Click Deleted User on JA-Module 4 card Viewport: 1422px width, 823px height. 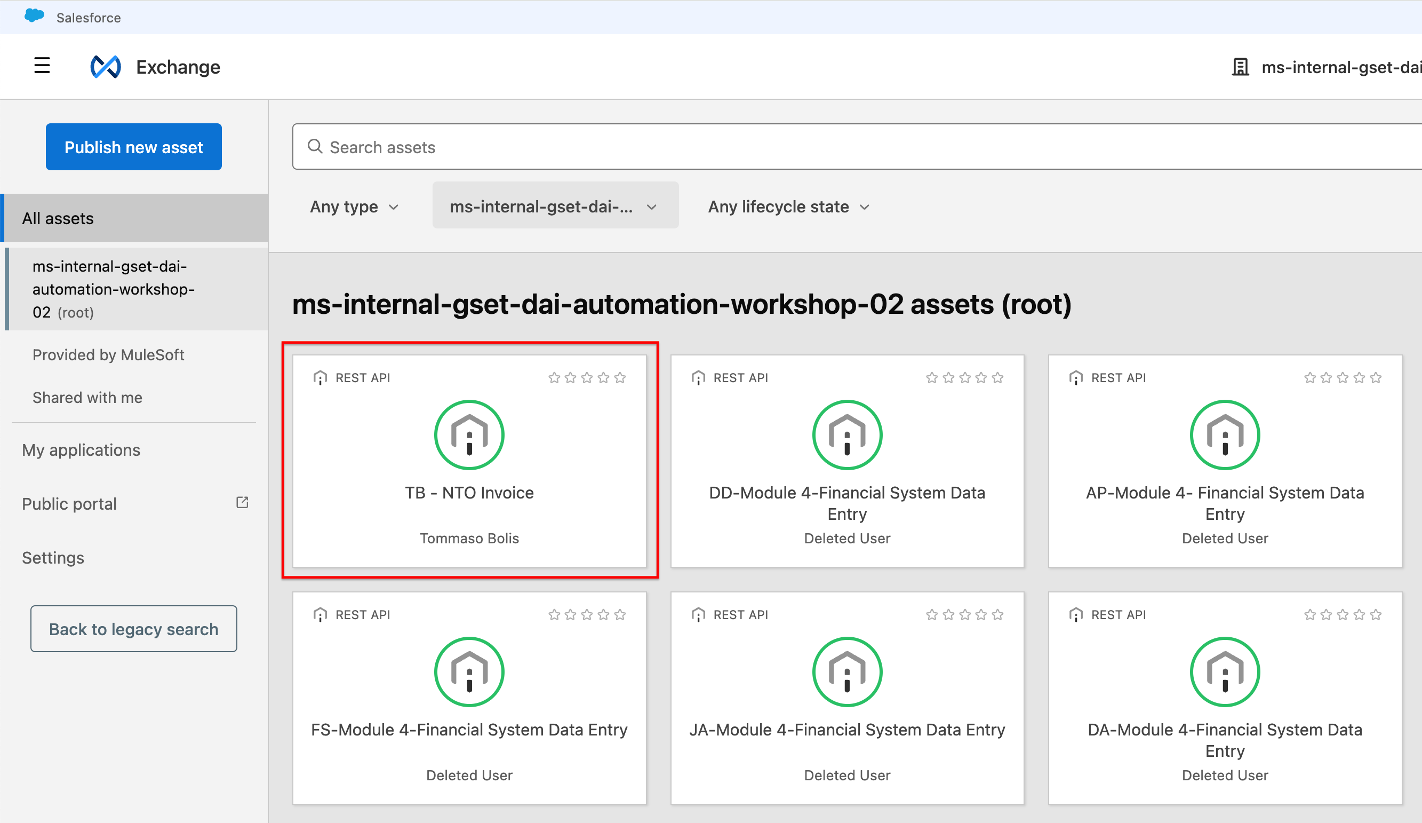[847, 775]
